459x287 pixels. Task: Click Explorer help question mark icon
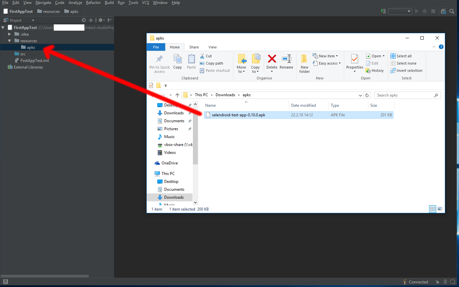coord(441,47)
